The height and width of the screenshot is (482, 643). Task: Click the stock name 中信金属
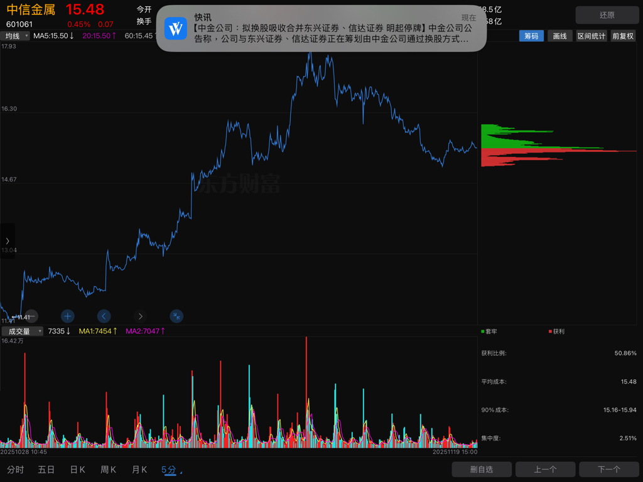(x=31, y=9)
